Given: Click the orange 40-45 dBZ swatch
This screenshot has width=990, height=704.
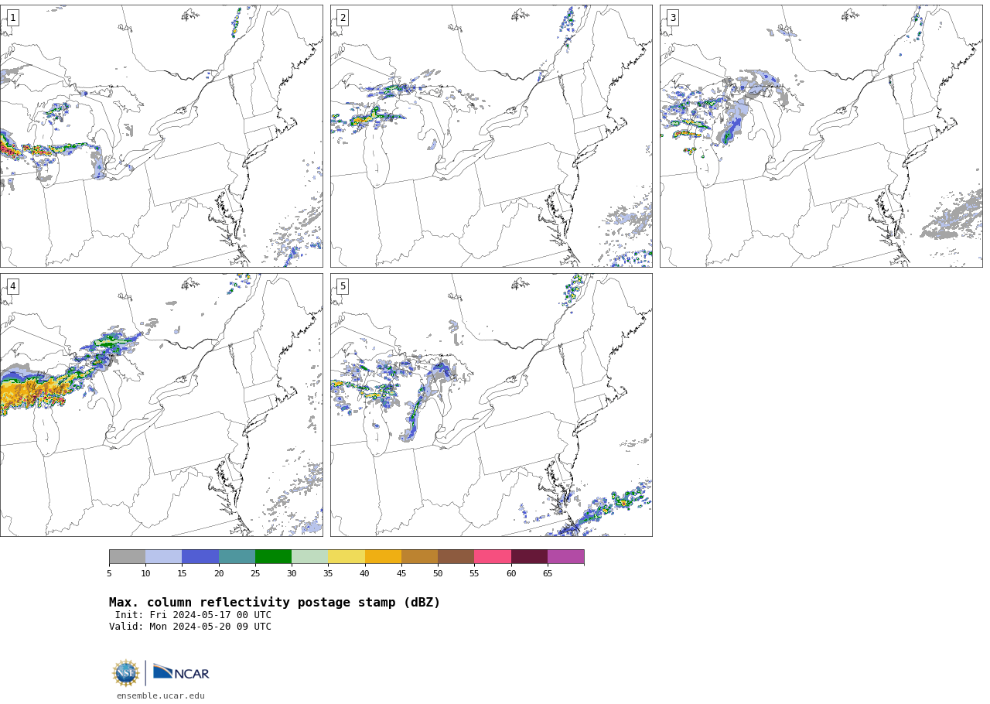Looking at the screenshot, I should click(x=383, y=557).
